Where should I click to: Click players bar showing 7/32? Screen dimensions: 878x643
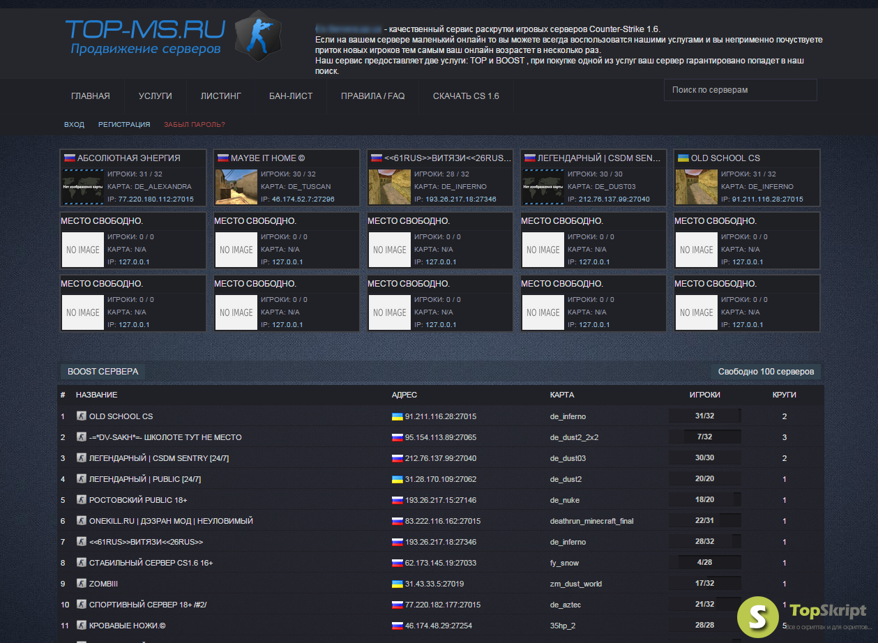[x=704, y=437]
